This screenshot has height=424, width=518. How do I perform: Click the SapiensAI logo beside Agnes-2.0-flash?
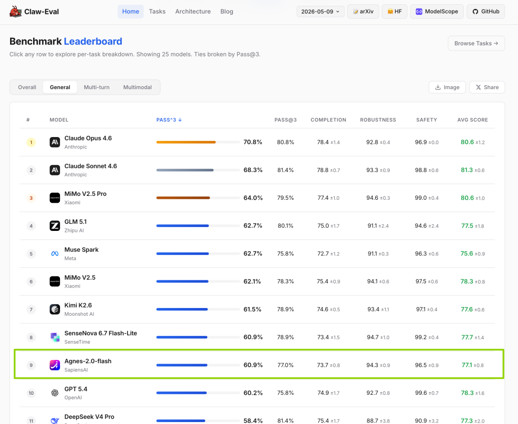tap(55, 365)
